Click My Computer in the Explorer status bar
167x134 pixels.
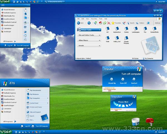148,58
